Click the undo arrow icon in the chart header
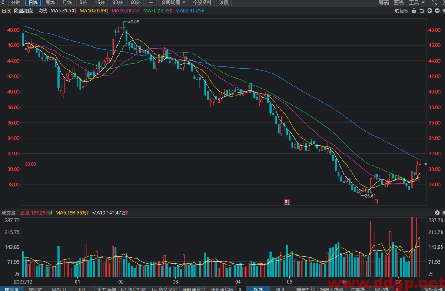The height and width of the screenshot is (291, 445). pos(422,11)
